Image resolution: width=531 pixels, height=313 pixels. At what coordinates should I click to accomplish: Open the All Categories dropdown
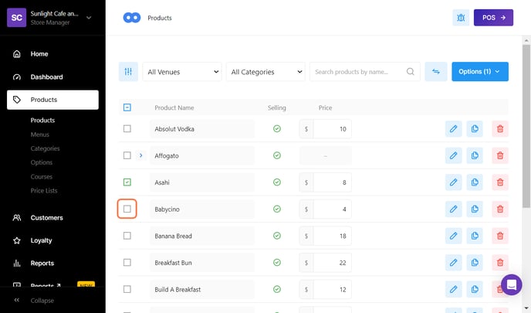tap(267, 72)
